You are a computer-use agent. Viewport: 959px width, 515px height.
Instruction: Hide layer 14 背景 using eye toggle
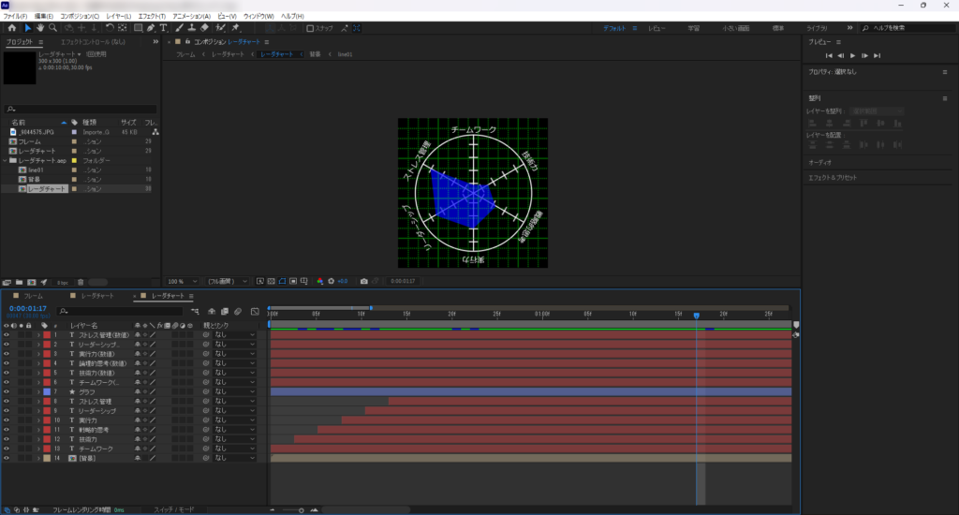tap(7, 458)
